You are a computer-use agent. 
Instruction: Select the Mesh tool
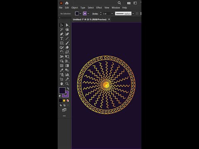coord(62,66)
